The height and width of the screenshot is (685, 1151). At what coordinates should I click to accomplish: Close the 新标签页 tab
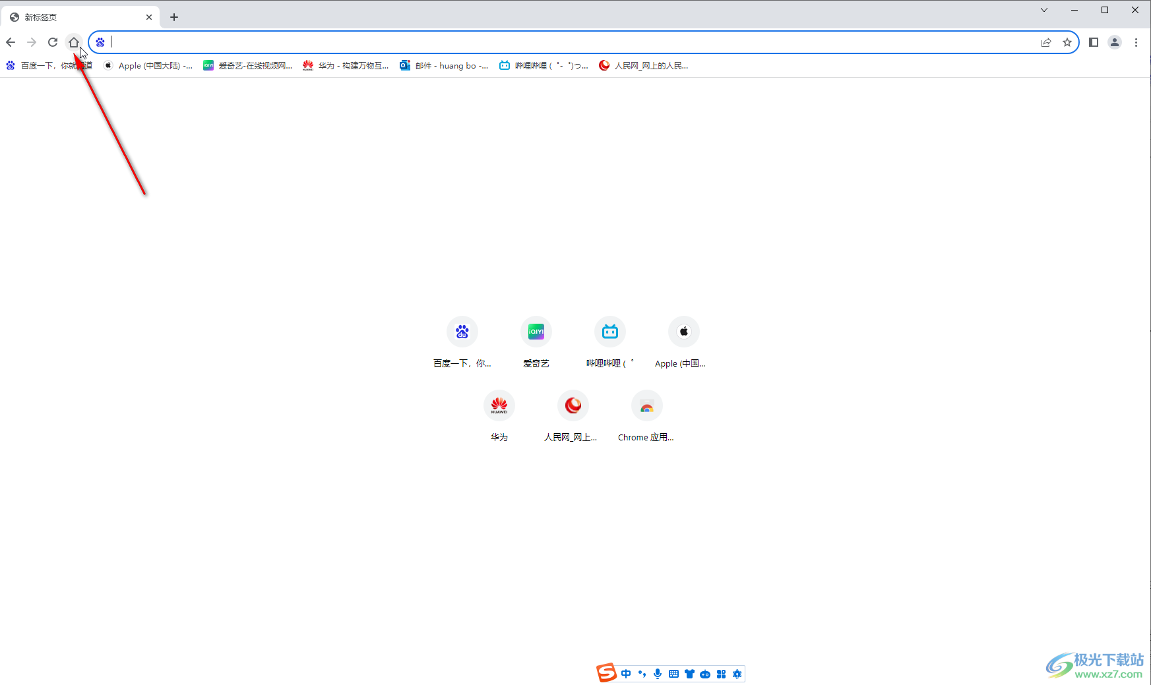tap(149, 17)
